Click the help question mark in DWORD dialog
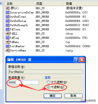The width and height of the screenshot is (98, 104). 76,60
